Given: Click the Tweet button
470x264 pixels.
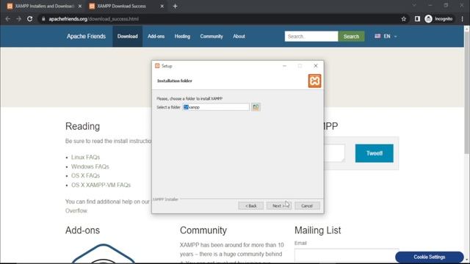Looking at the screenshot, I should tap(374, 153).
